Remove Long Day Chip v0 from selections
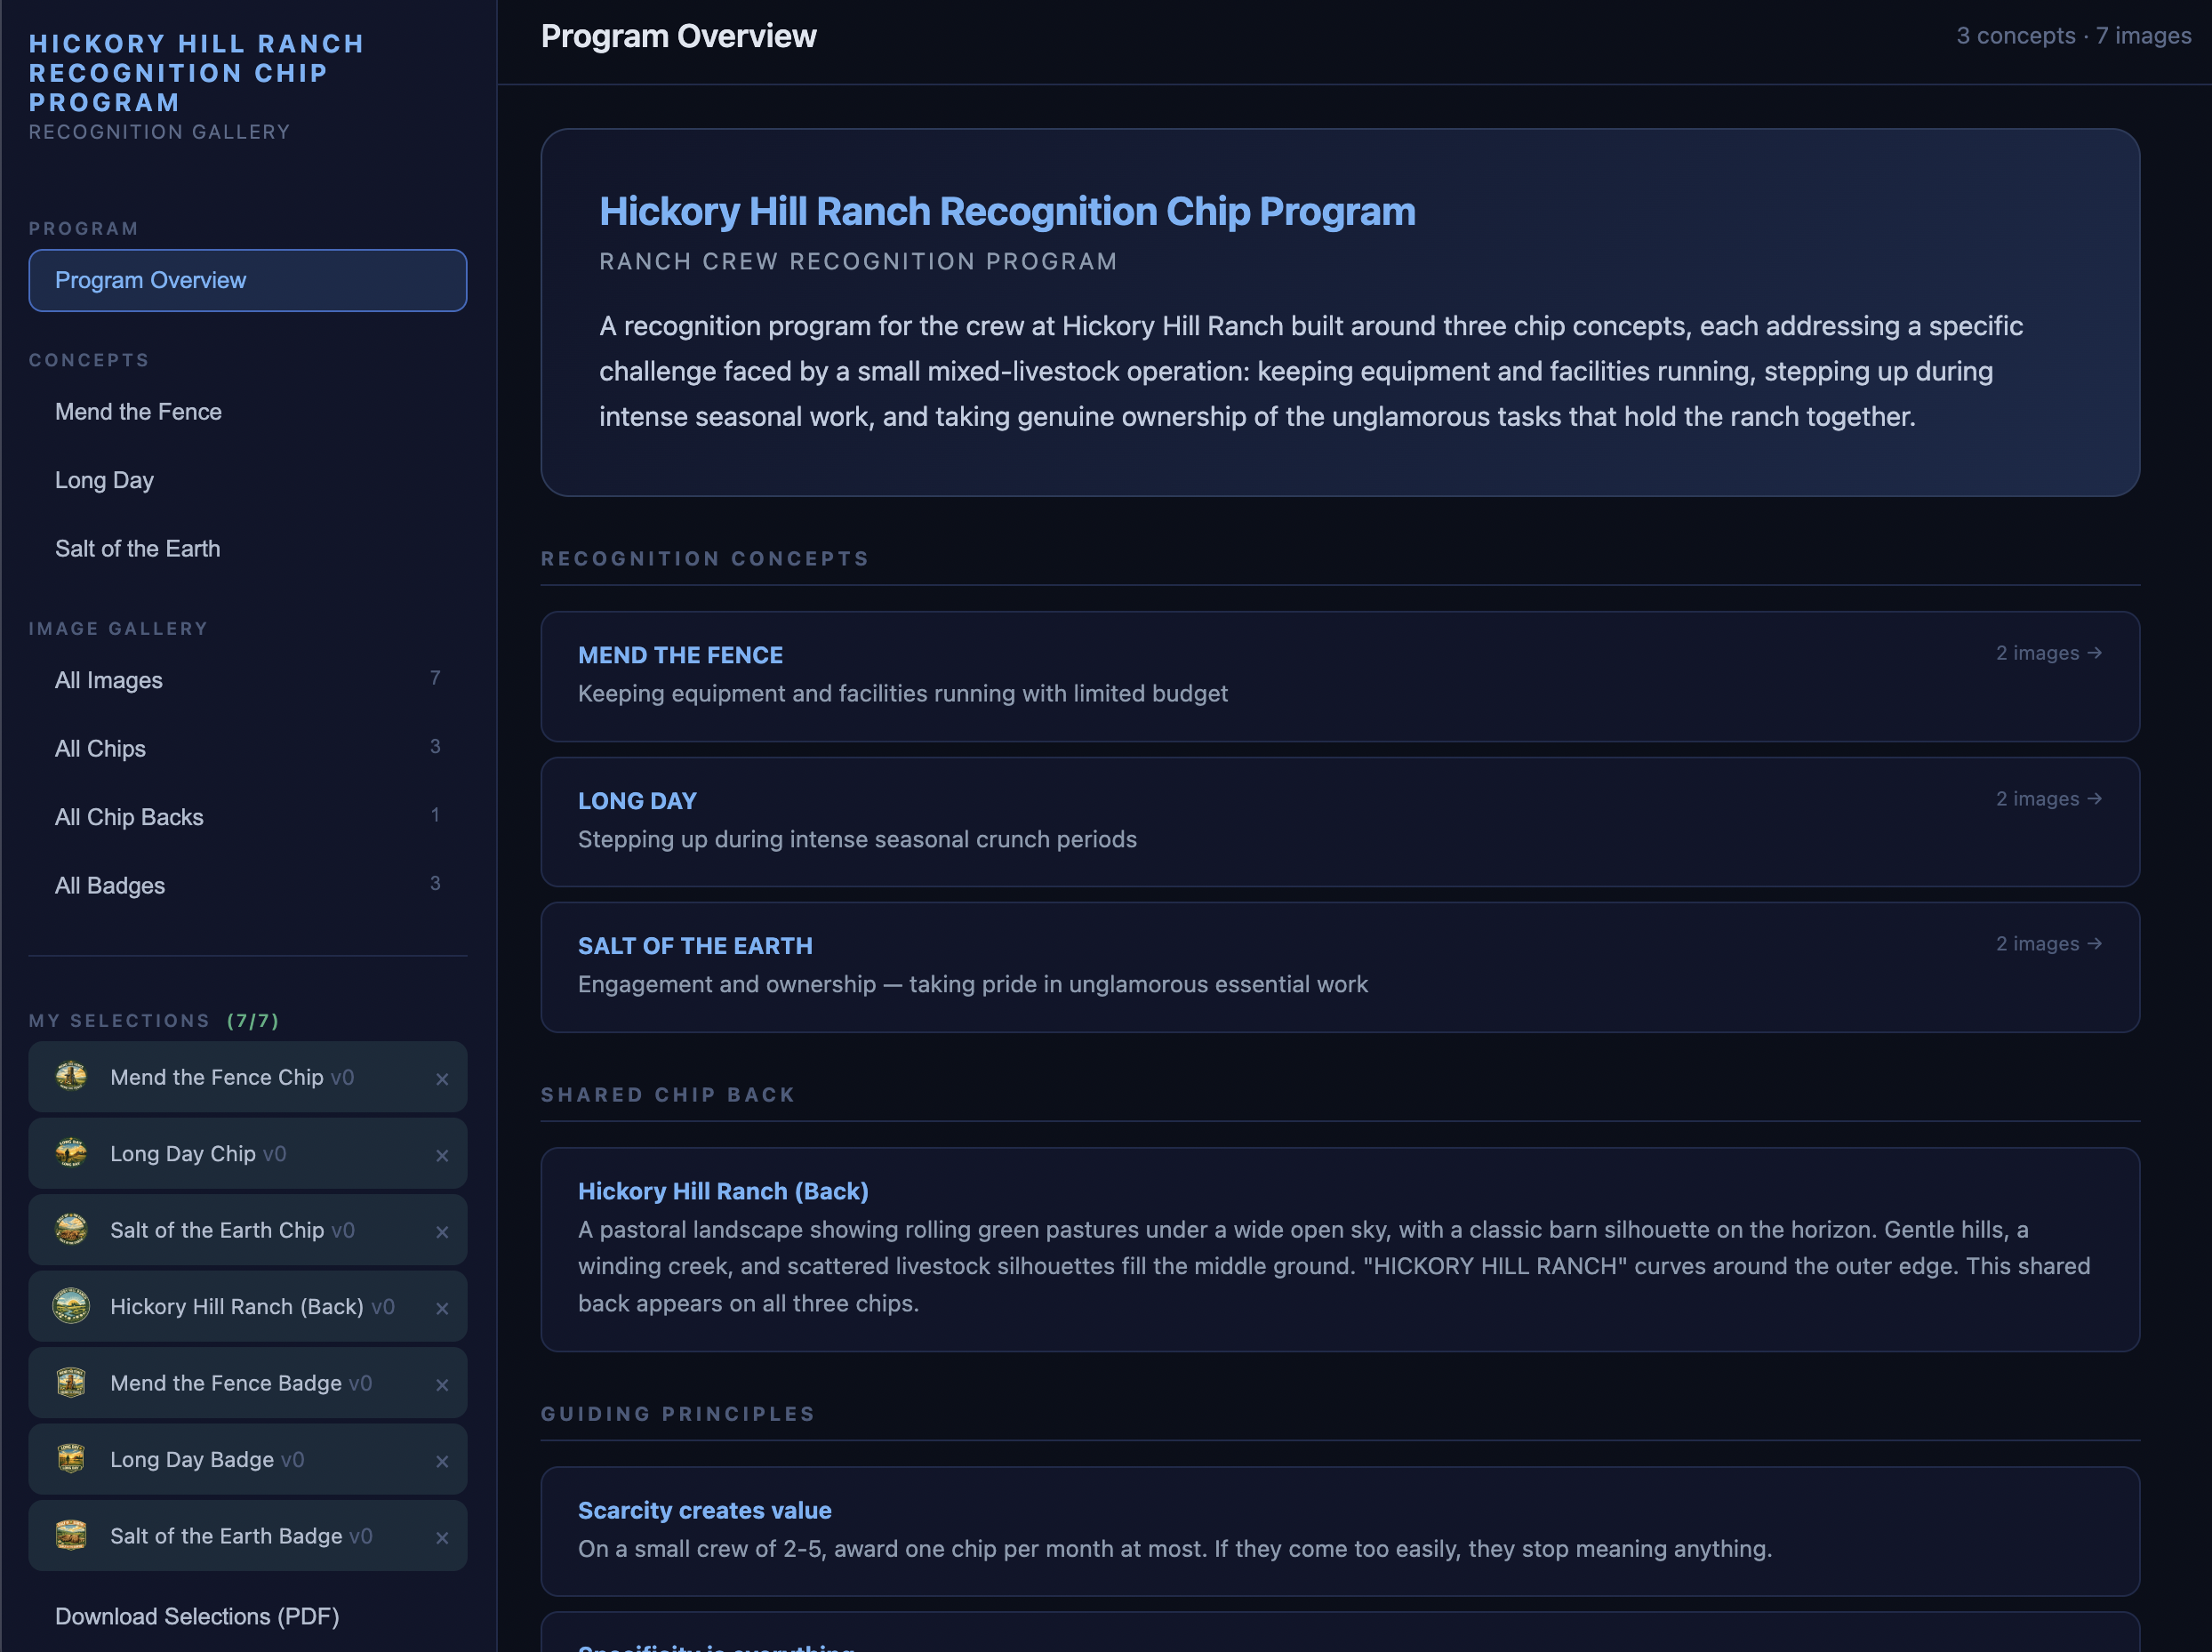The image size is (2212, 1652). (x=443, y=1155)
